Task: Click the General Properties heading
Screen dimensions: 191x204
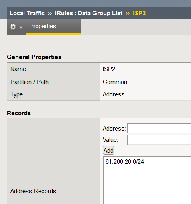Action: 34,57
